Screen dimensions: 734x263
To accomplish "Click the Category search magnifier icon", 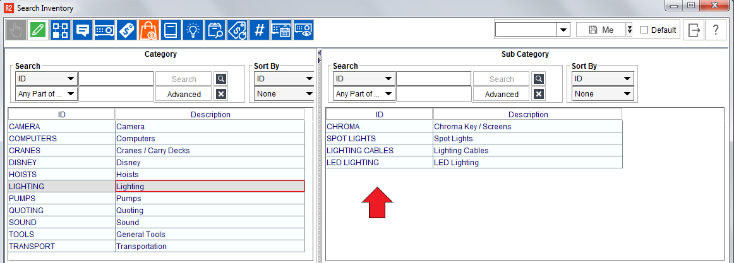I will point(220,79).
